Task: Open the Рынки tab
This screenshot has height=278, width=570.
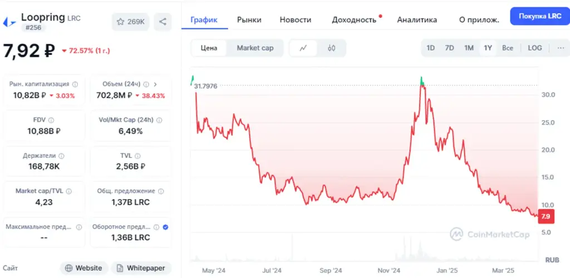Action: point(249,19)
